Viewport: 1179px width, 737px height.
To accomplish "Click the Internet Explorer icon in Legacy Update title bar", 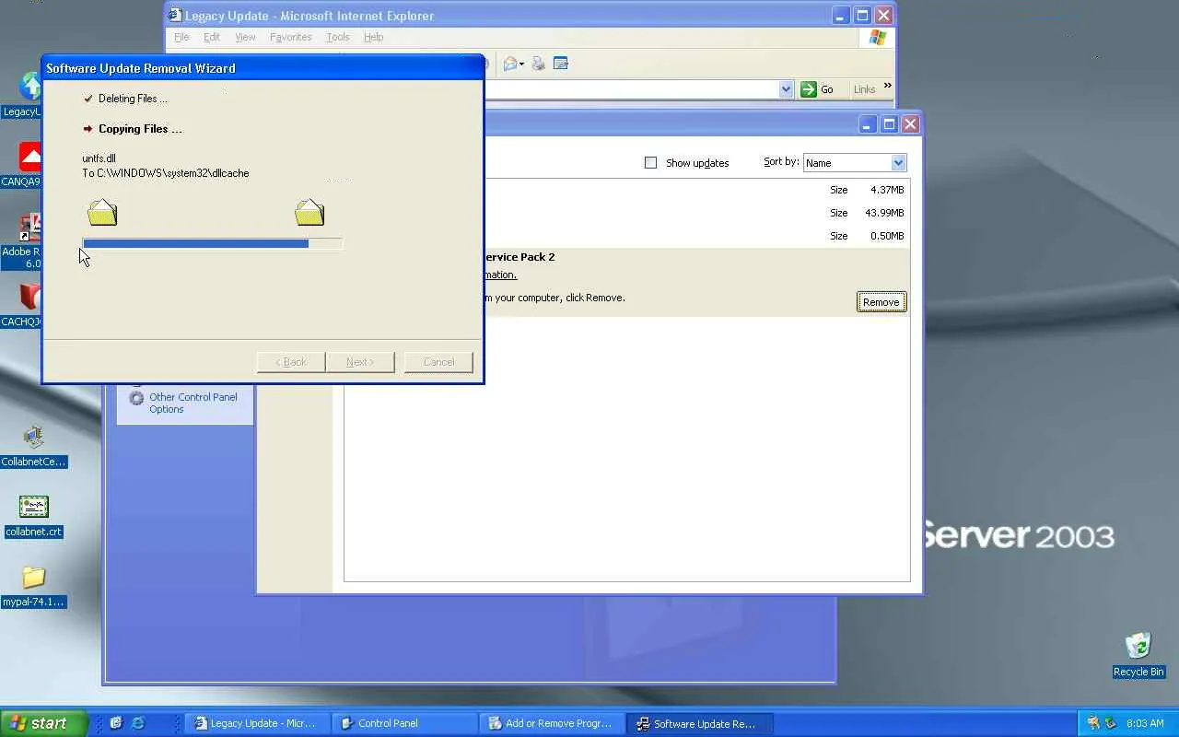I will pos(175,16).
